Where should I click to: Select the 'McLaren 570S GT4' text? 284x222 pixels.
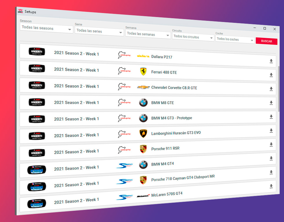pos(167,194)
